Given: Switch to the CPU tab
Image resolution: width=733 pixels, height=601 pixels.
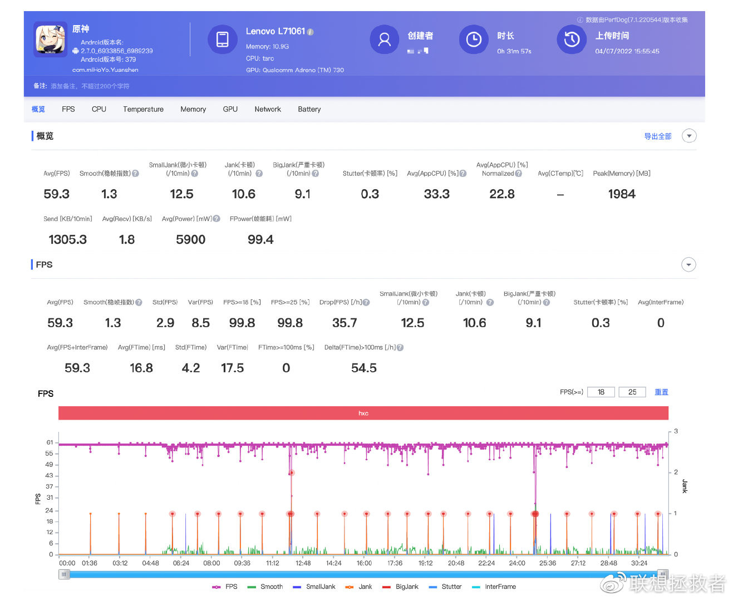Looking at the screenshot, I should tap(99, 109).
